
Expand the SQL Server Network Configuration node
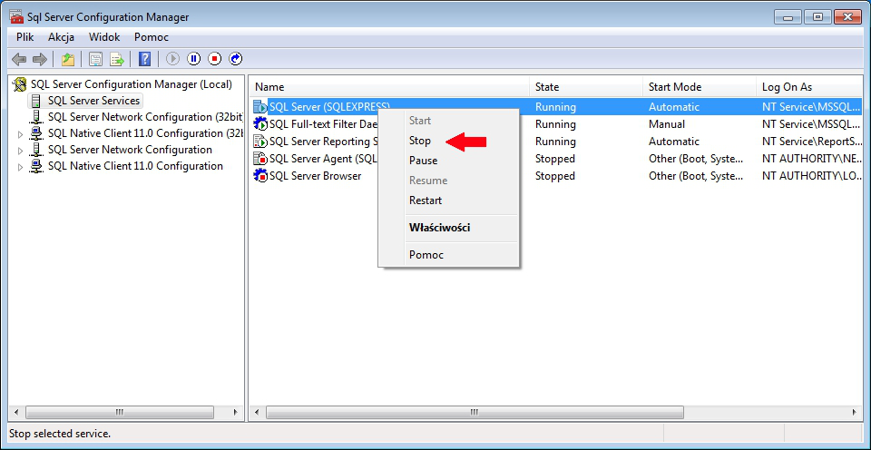pyautogui.click(x=21, y=151)
